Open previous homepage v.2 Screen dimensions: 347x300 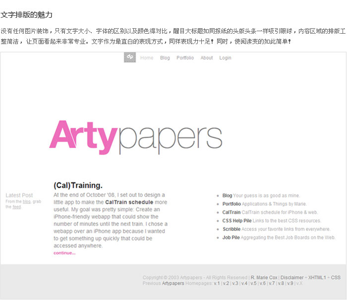[226, 283]
